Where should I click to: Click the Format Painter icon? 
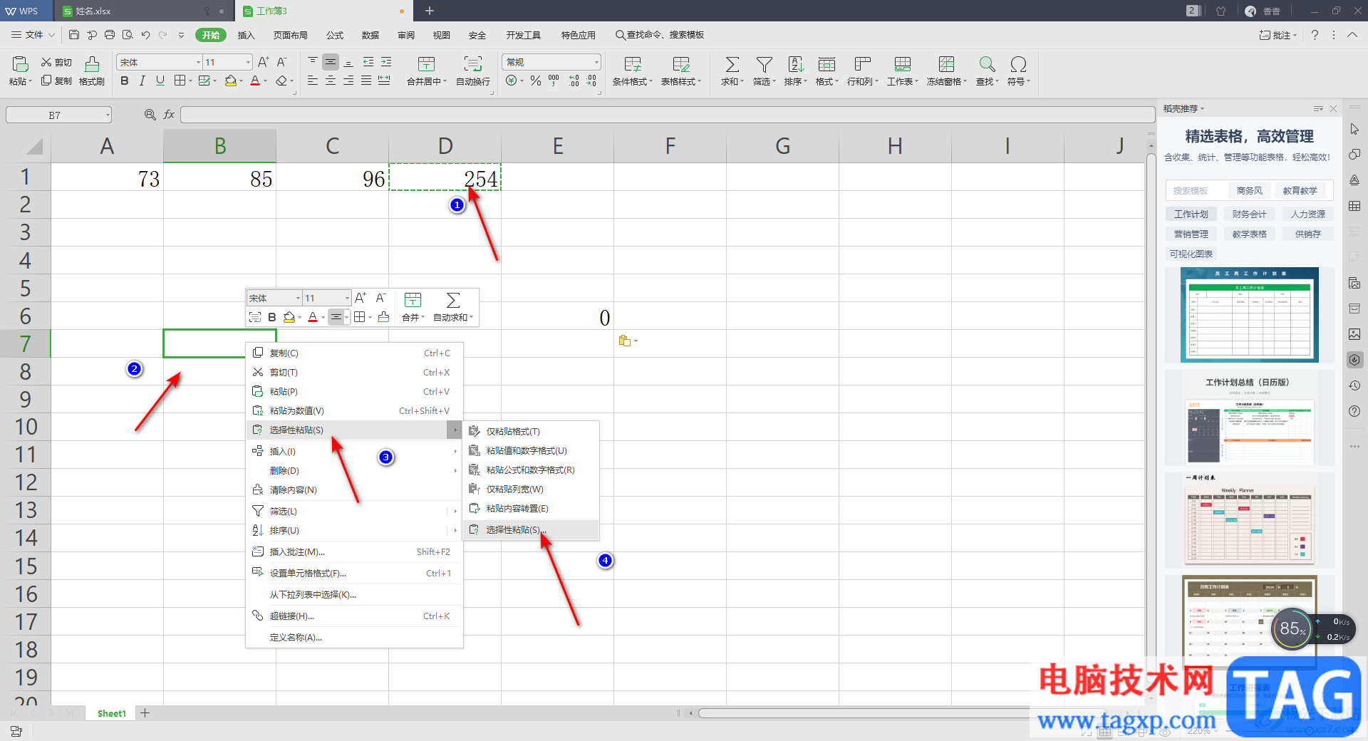[x=92, y=65]
